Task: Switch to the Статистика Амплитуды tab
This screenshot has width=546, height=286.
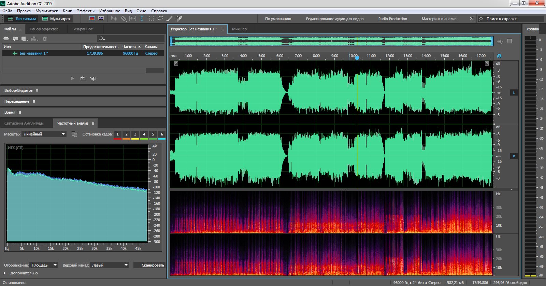Action: (x=24, y=123)
